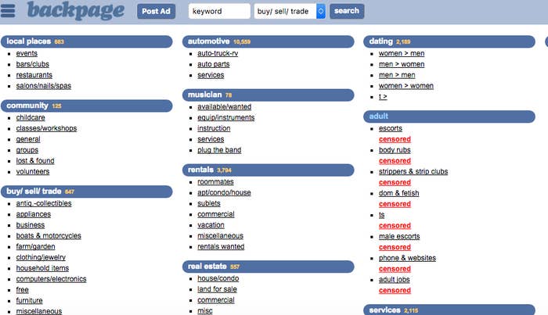The image size is (548, 315).
Task: Open the auto parts link
Action: (x=213, y=64)
